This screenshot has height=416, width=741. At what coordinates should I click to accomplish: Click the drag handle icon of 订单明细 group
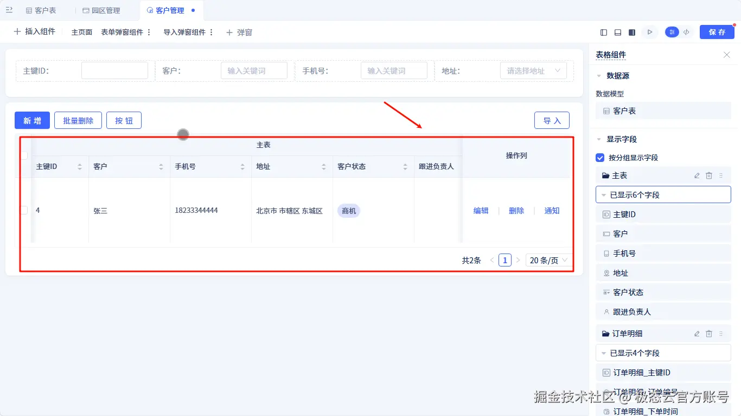(721, 334)
